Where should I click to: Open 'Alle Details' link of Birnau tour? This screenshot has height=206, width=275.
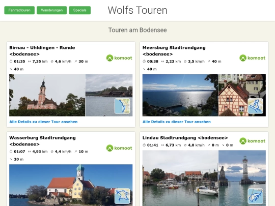(43, 122)
